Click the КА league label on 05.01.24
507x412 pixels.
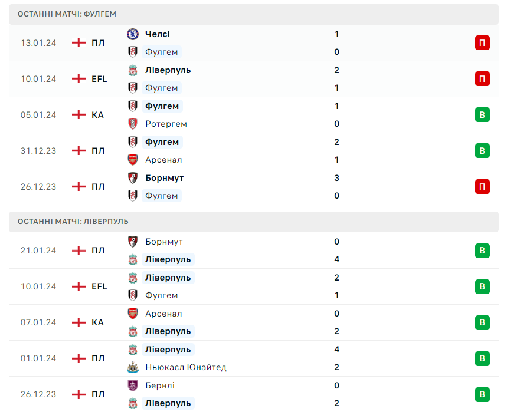pos(97,115)
